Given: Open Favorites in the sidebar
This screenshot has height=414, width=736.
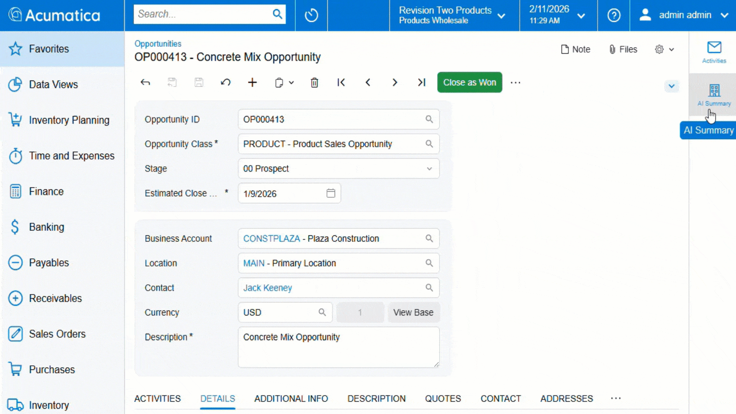Looking at the screenshot, I should click(62, 49).
